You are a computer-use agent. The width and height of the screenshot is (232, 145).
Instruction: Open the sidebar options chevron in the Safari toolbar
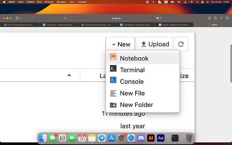point(22,18)
